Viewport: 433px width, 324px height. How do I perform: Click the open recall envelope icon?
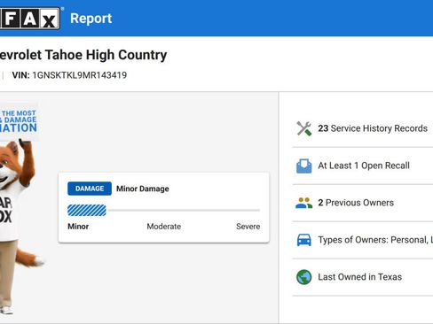coord(304,166)
